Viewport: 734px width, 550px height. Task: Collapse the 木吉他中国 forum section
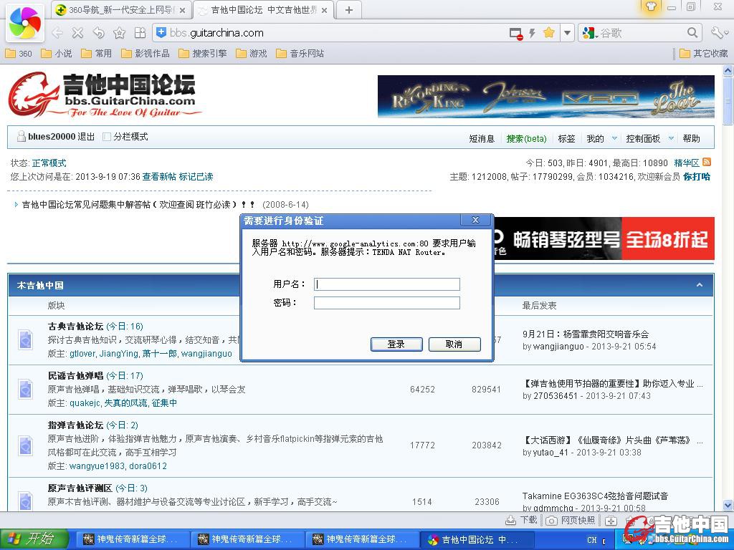pos(700,285)
